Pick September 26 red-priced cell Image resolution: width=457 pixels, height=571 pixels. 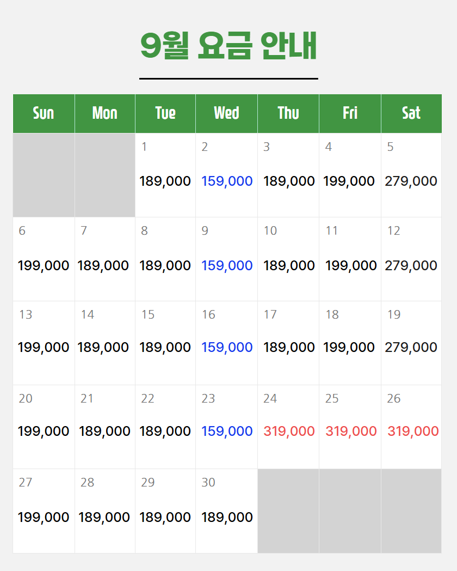(x=411, y=427)
